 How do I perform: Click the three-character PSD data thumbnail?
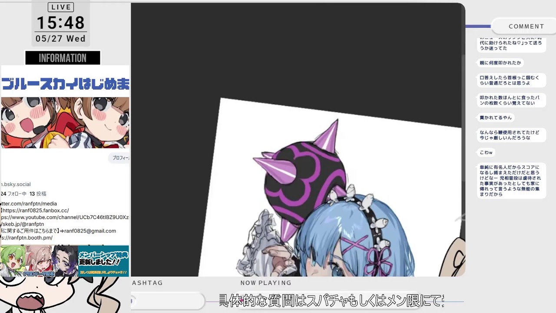[39, 261]
